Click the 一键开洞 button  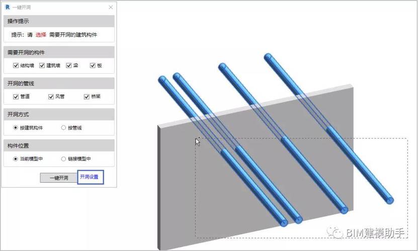tap(59, 178)
